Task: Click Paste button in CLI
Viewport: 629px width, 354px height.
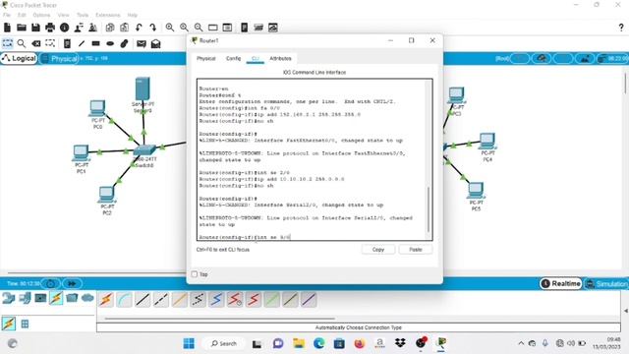Action: (416, 249)
